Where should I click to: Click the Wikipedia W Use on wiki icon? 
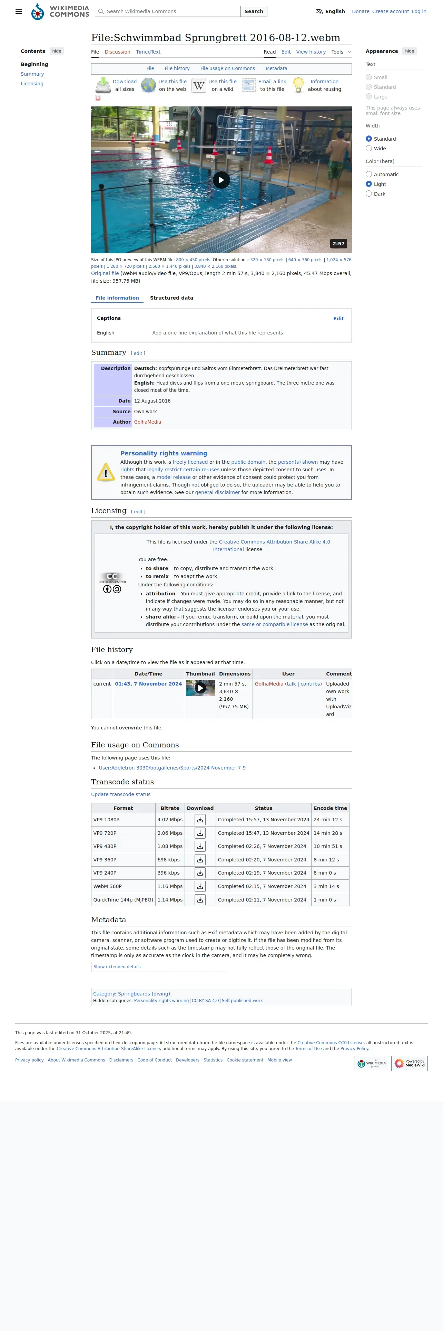tap(199, 85)
